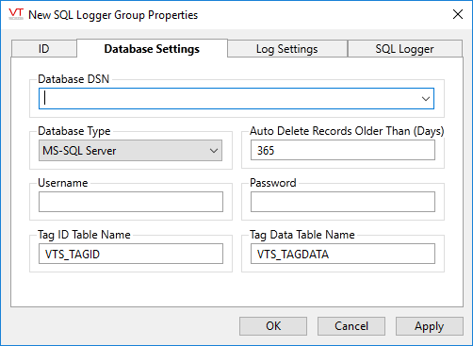Image resolution: width=473 pixels, height=346 pixels.
Task: Close the New SQL Logger Group Properties dialog
Action: click(x=458, y=14)
